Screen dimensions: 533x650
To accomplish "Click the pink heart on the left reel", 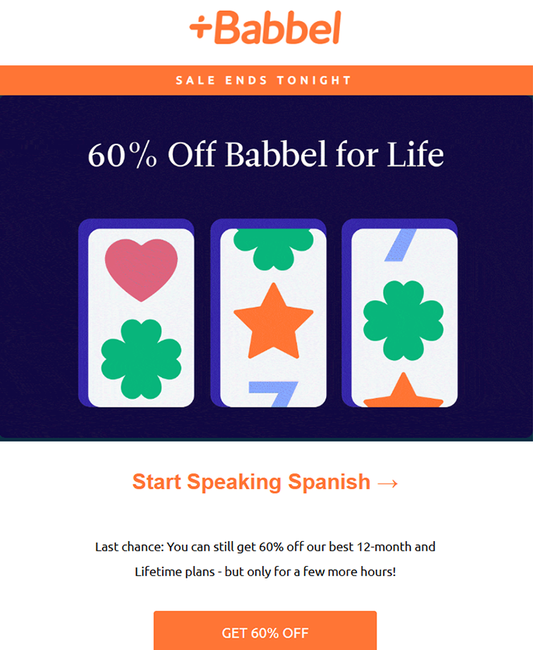I will (x=141, y=268).
